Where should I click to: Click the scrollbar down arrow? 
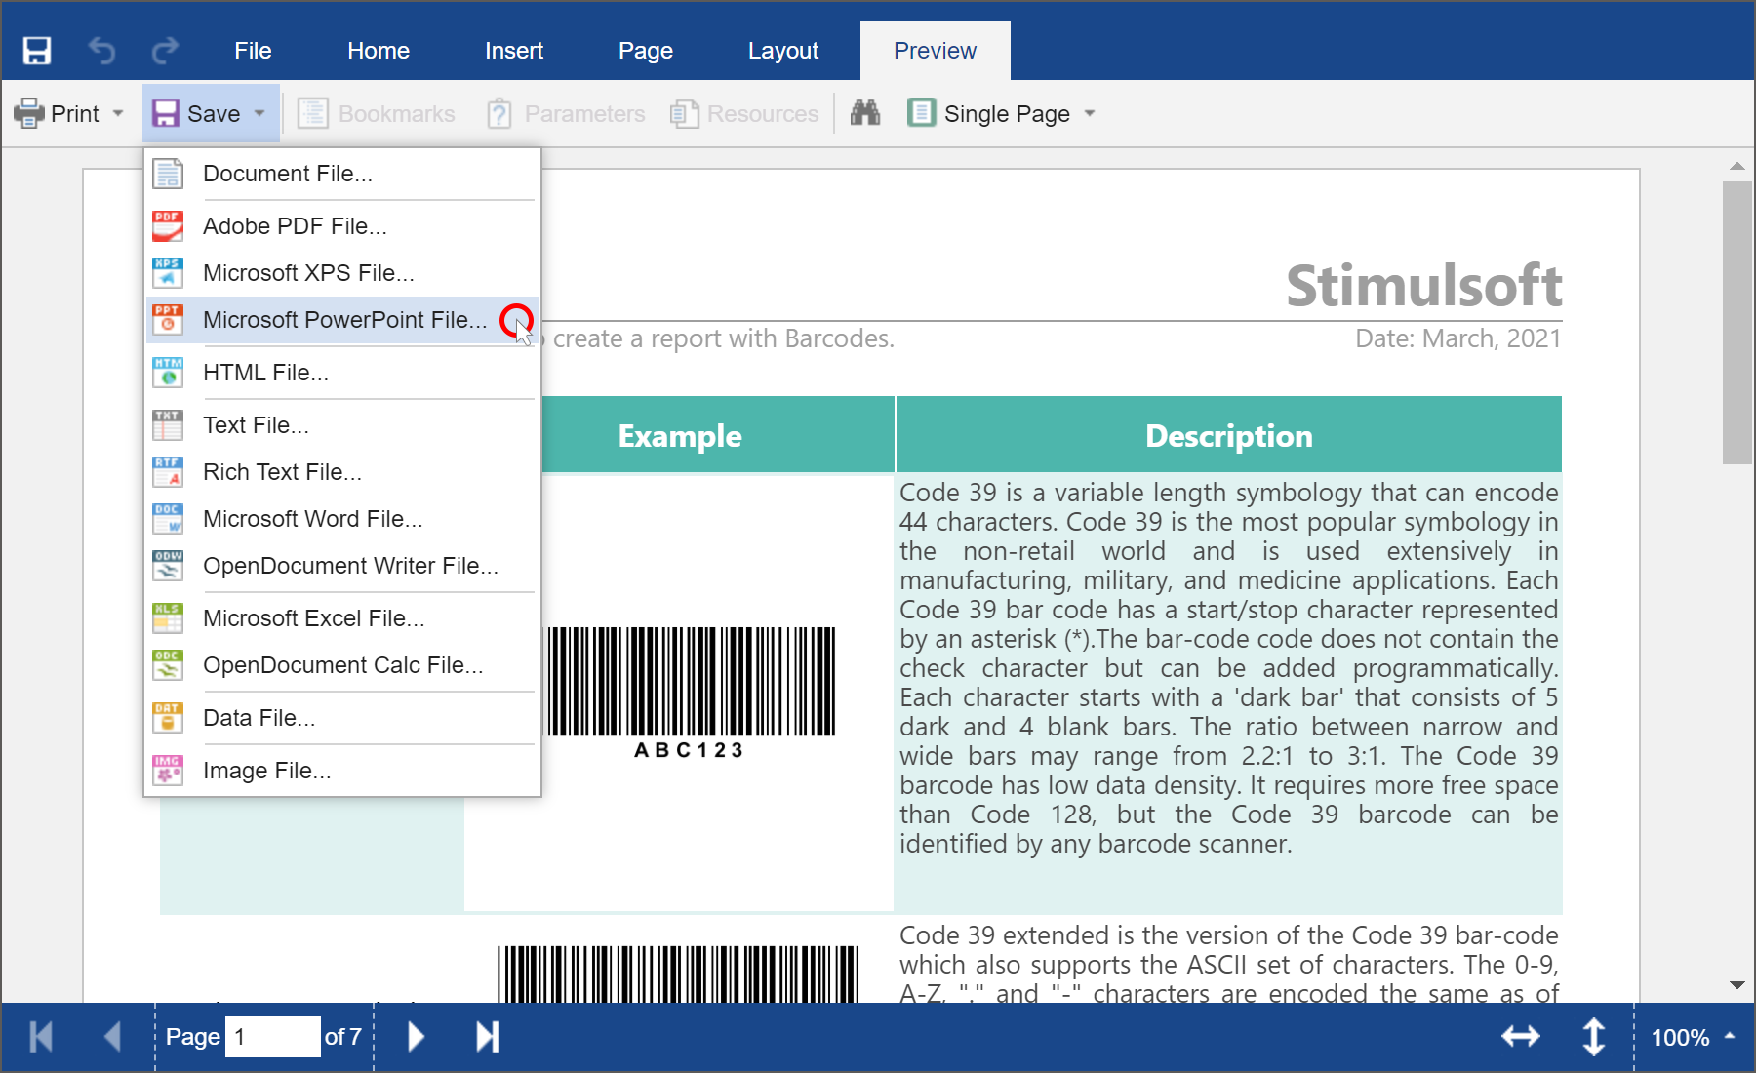(x=1736, y=985)
